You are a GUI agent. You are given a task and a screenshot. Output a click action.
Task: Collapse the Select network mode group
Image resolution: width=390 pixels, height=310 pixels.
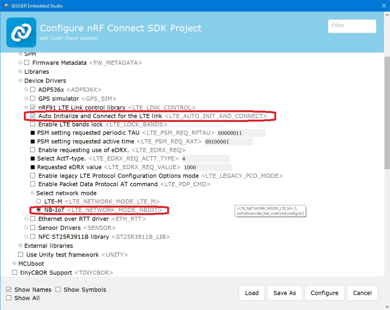click(32, 193)
